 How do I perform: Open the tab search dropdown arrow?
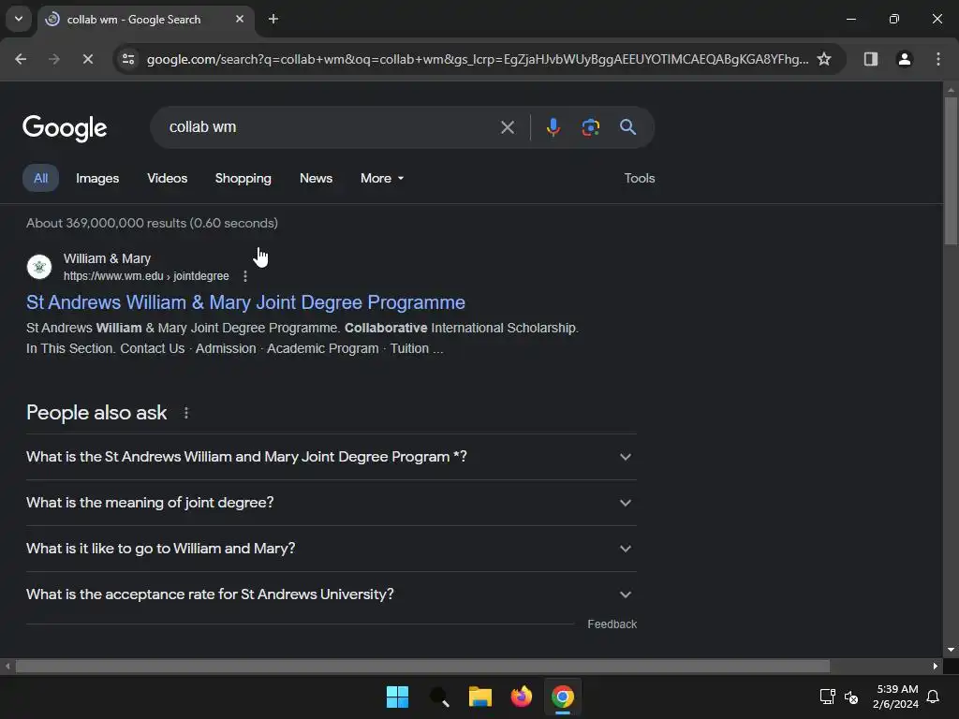(x=19, y=19)
